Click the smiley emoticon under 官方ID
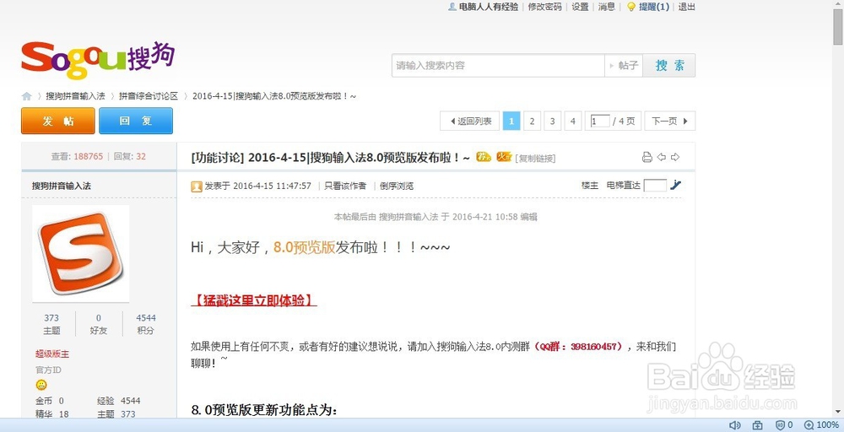This screenshot has width=844, height=432. pos(41,385)
